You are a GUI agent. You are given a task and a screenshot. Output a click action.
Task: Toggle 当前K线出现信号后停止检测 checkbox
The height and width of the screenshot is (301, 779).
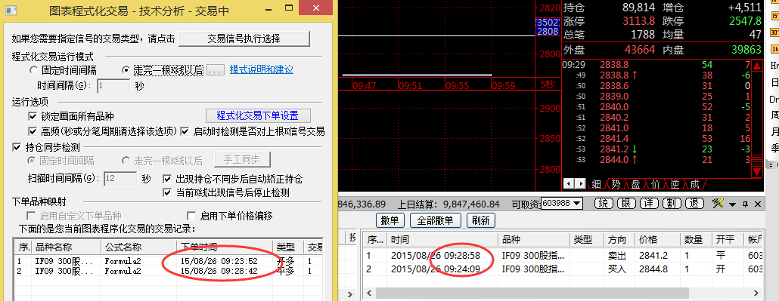168,192
